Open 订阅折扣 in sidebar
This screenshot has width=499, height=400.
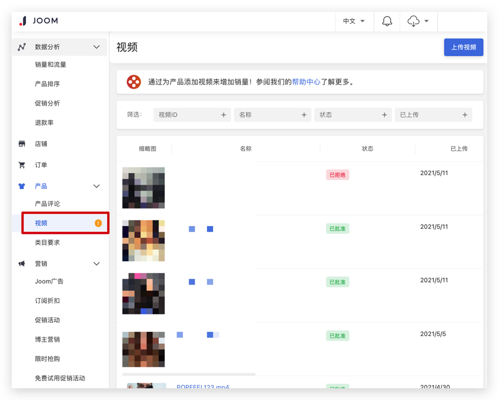[47, 301]
